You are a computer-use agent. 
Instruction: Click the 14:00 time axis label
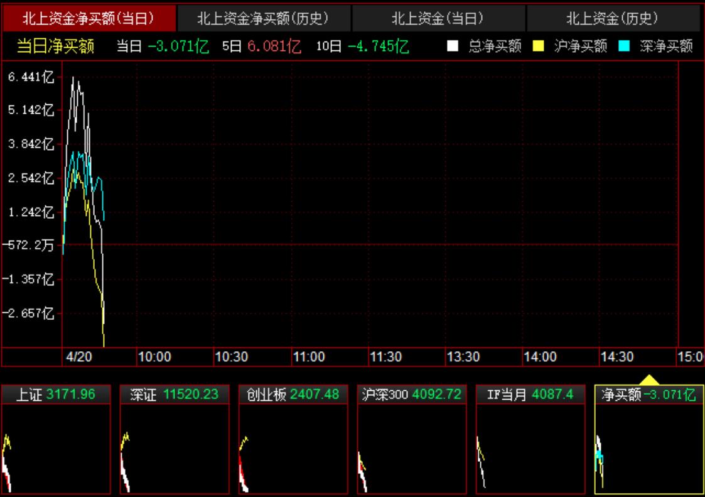point(540,357)
